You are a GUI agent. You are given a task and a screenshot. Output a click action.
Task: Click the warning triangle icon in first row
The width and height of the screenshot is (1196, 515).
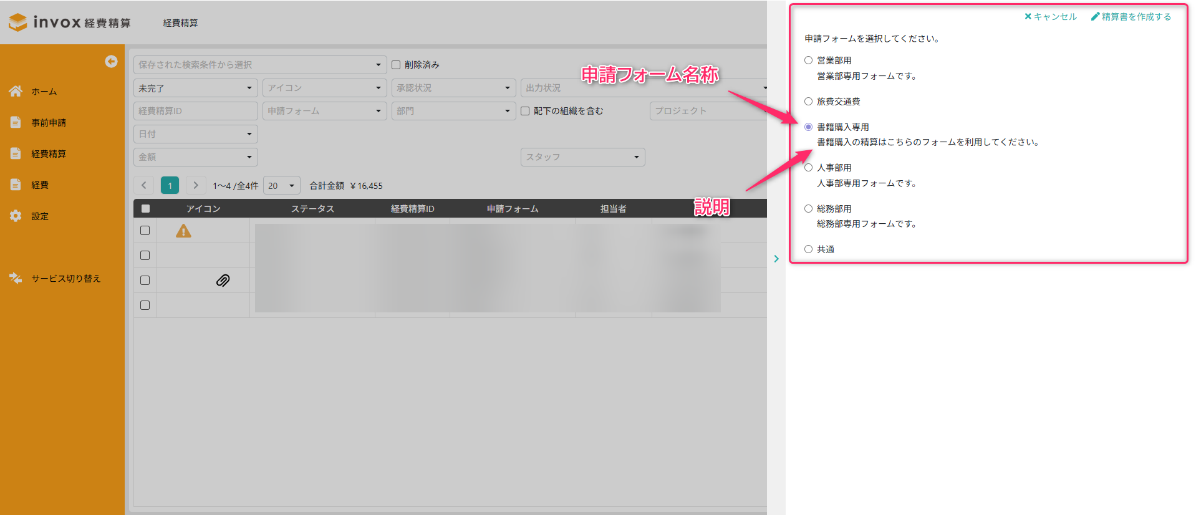[x=183, y=231]
